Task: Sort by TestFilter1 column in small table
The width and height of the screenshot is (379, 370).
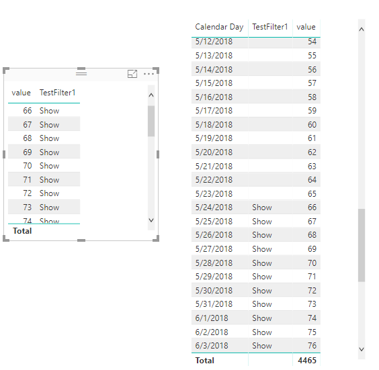Action: [x=58, y=93]
